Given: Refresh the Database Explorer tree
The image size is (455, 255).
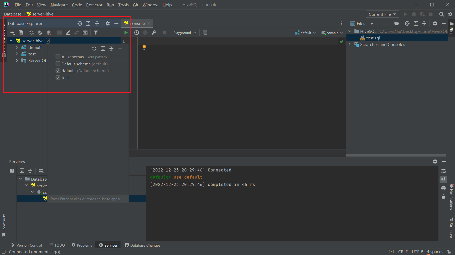Looking at the screenshot, I should point(32,33).
